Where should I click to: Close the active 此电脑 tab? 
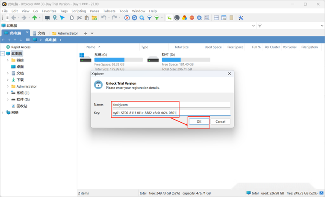click(x=27, y=32)
